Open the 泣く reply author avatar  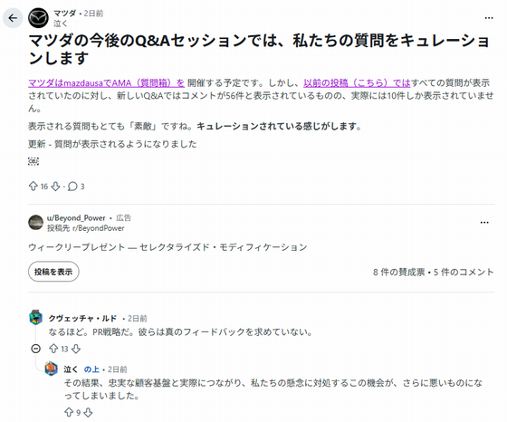click(51, 369)
